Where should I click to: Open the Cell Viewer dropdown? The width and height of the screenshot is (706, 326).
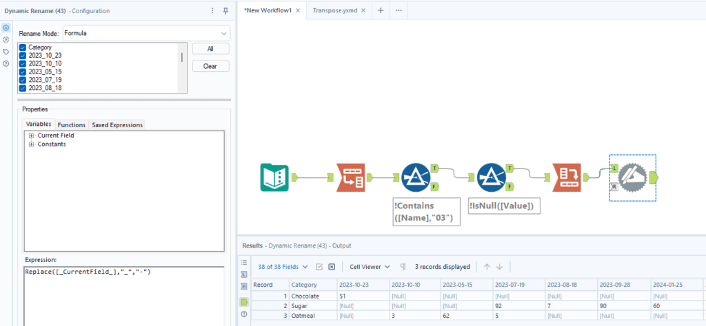(x=370, y=267)
